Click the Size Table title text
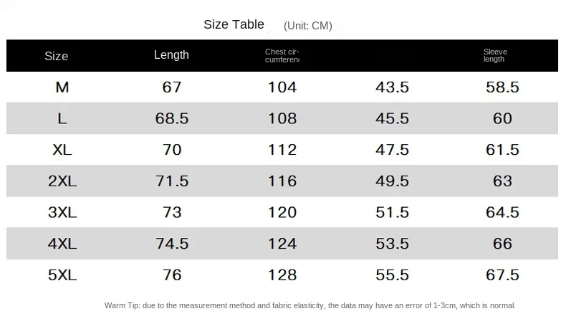566x334 pixels. click(234, 24)
